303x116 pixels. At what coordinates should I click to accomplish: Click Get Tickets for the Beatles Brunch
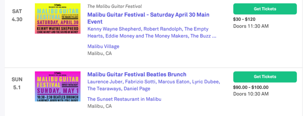coord(265,77)
